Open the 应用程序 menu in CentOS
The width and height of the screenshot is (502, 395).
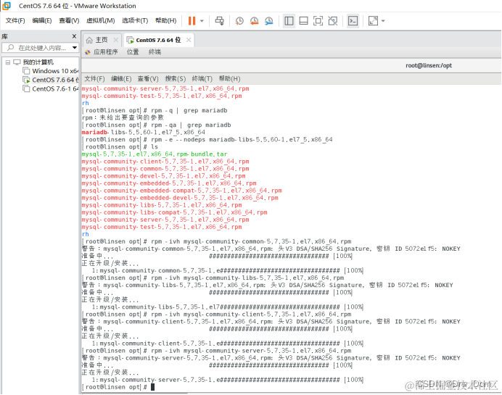coord(105,51)
